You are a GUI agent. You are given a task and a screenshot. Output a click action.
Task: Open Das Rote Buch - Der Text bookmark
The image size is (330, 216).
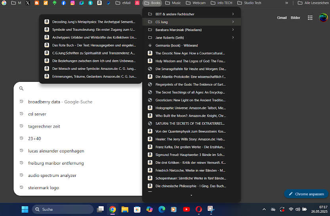(90, 45)
